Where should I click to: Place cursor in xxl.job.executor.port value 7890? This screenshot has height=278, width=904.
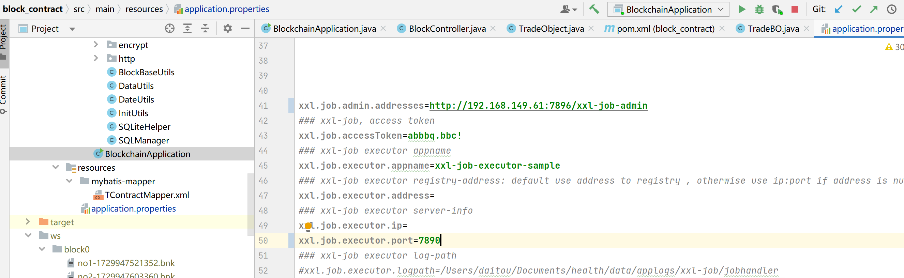tap(429, 240)
